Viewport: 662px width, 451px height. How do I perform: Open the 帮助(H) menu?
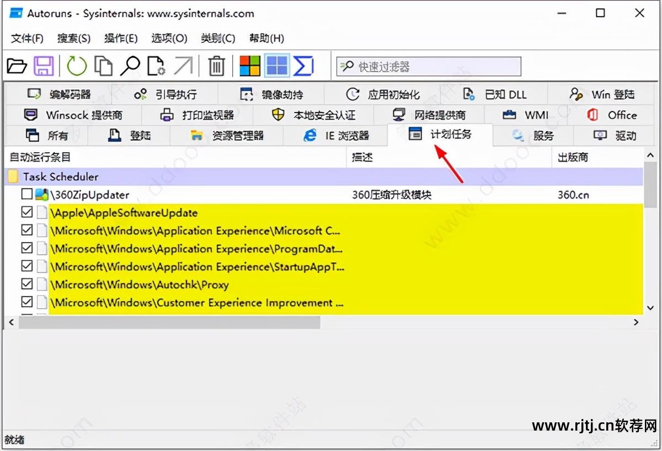pyautogui.click(x=266, y=38)
